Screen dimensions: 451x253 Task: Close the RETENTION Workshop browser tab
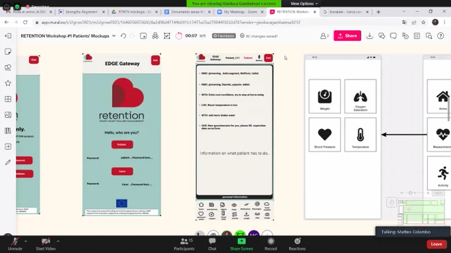314,12
